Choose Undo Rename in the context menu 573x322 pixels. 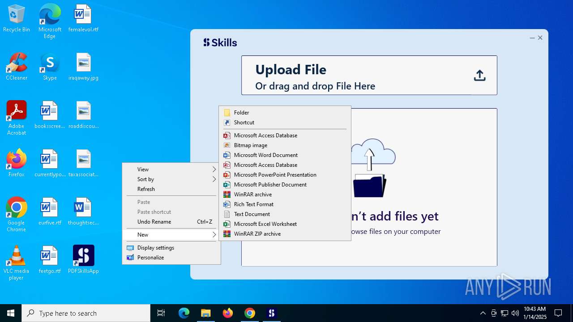coord(171,222)
